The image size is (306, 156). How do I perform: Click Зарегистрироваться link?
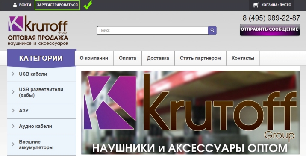pos(57,5)
